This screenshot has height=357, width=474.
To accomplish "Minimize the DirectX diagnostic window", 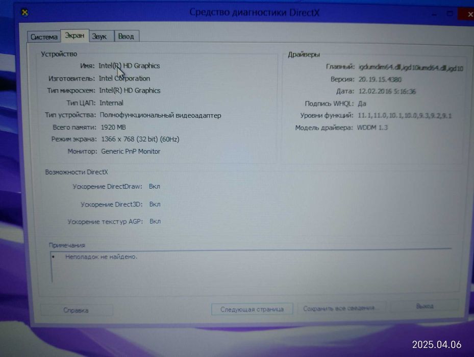I will pos(435,14).
